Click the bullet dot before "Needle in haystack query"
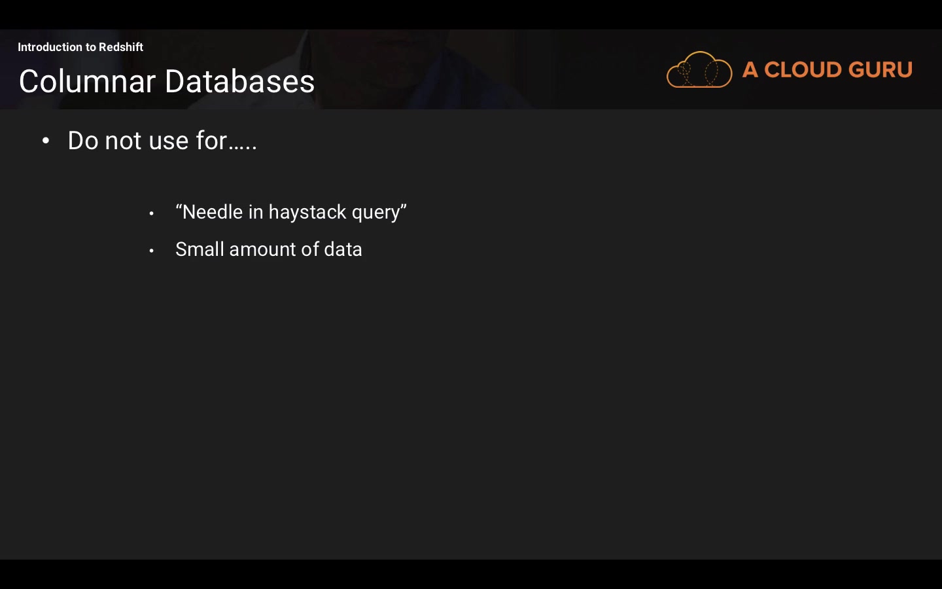942x589 pixels. (x=151, y=213)
